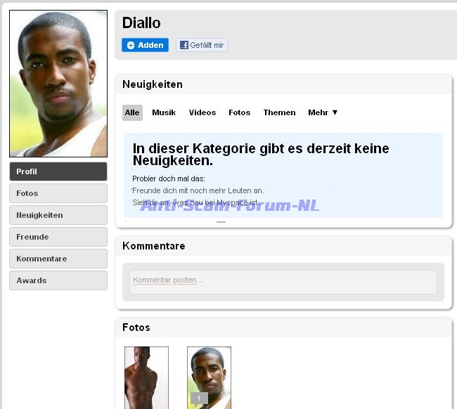Open the Profil sidebar item
457x409 pixels.
(x=58, y=171)
